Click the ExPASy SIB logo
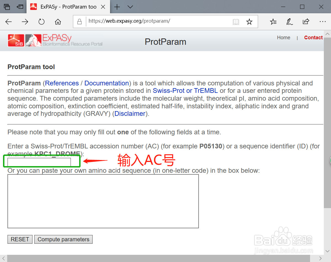The height and width of the screenshot is (262, 331). tap(55, 40)
